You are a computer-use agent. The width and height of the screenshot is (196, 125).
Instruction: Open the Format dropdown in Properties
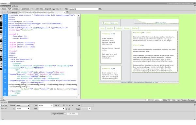(x=23, y=105)
